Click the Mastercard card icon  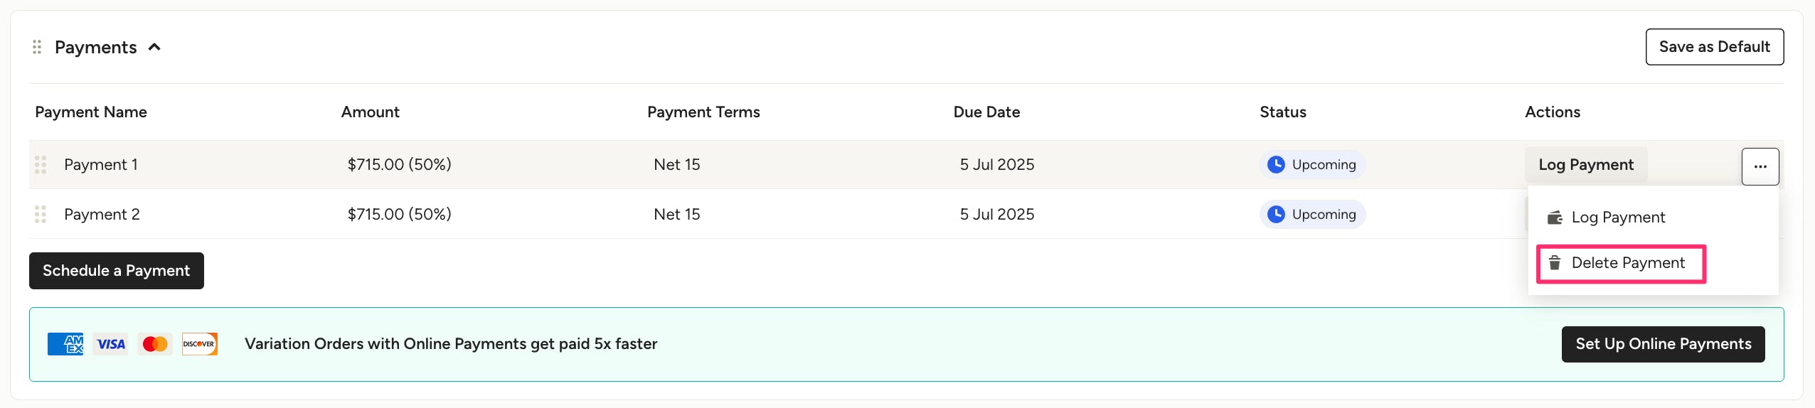coord(155,344)
